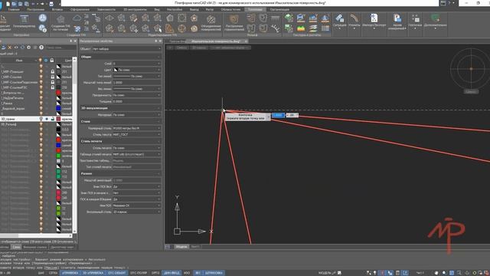This screenshot has height=276, width=490.
Task: Toggle 3D оПРИВЯЗКА in status bar
Action: (93, 273)
